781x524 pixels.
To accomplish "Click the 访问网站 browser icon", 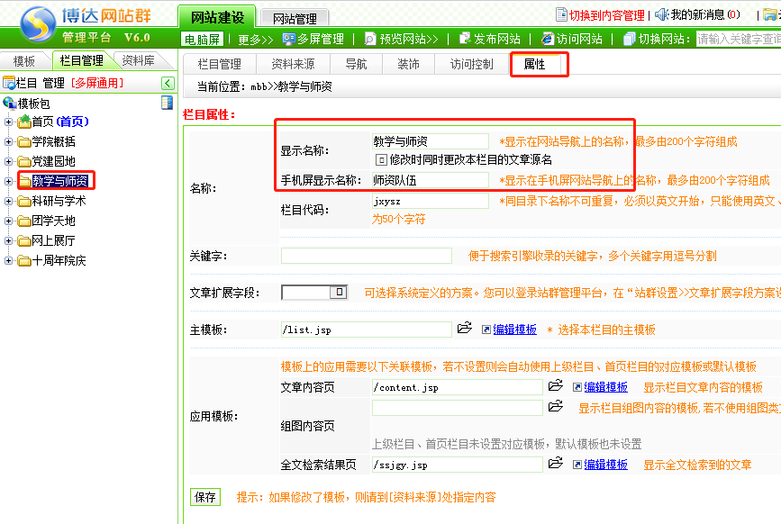I will click(x=548, y=39).
